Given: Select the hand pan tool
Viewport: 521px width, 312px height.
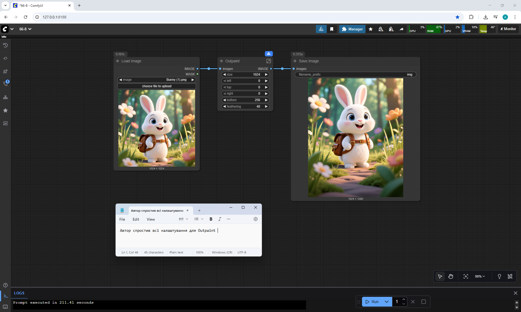Looking at the screenshot, I should pyautogui.click(x=451, y=276).
